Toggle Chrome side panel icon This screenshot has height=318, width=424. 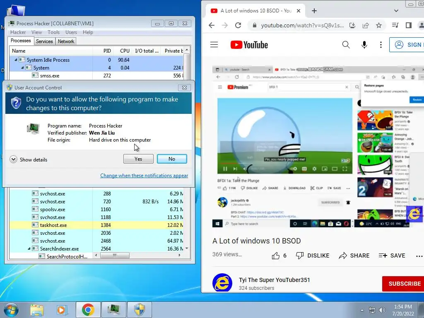click(409, 25)
